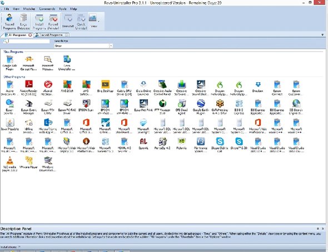Select the Dropbox program icon

[x=258, y=87]
